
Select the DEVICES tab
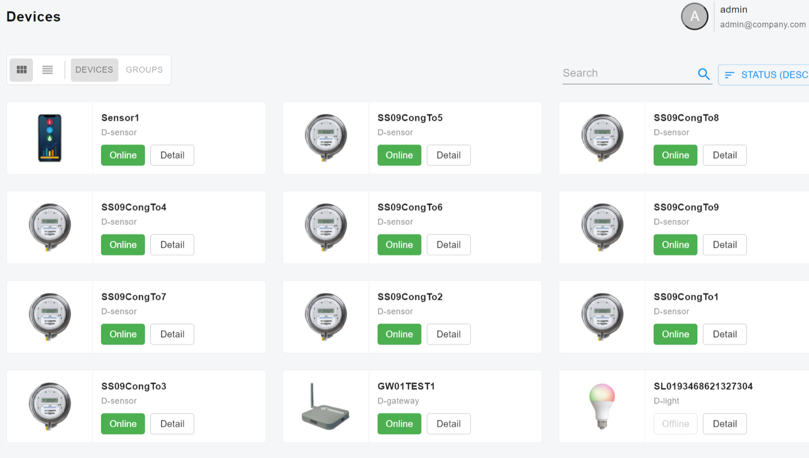(94, 70)
